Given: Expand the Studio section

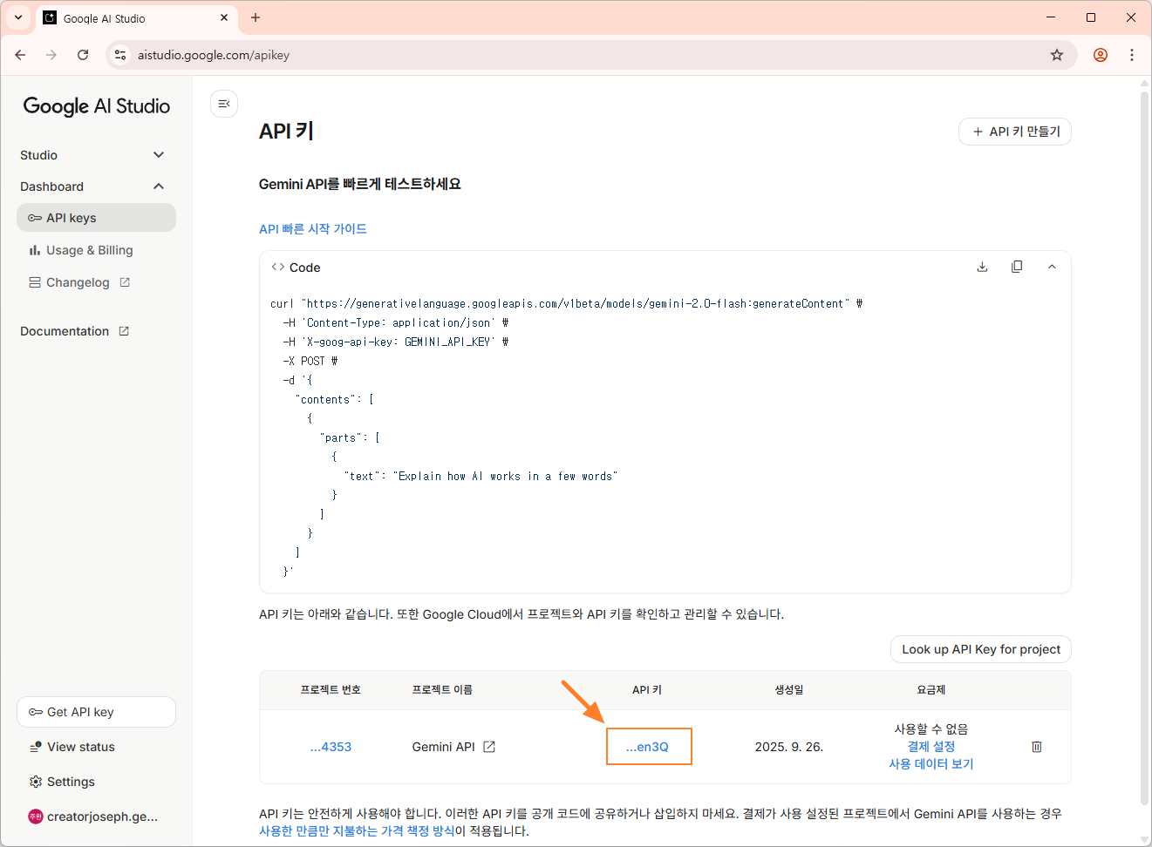Looking at the screenshot, I should [x=92, y=155].
